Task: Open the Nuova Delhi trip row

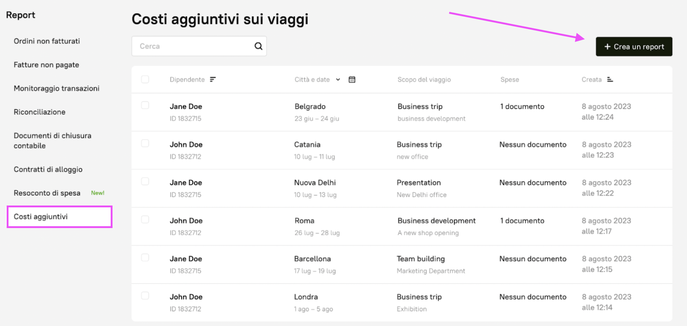Action: [x=315, y=183]
